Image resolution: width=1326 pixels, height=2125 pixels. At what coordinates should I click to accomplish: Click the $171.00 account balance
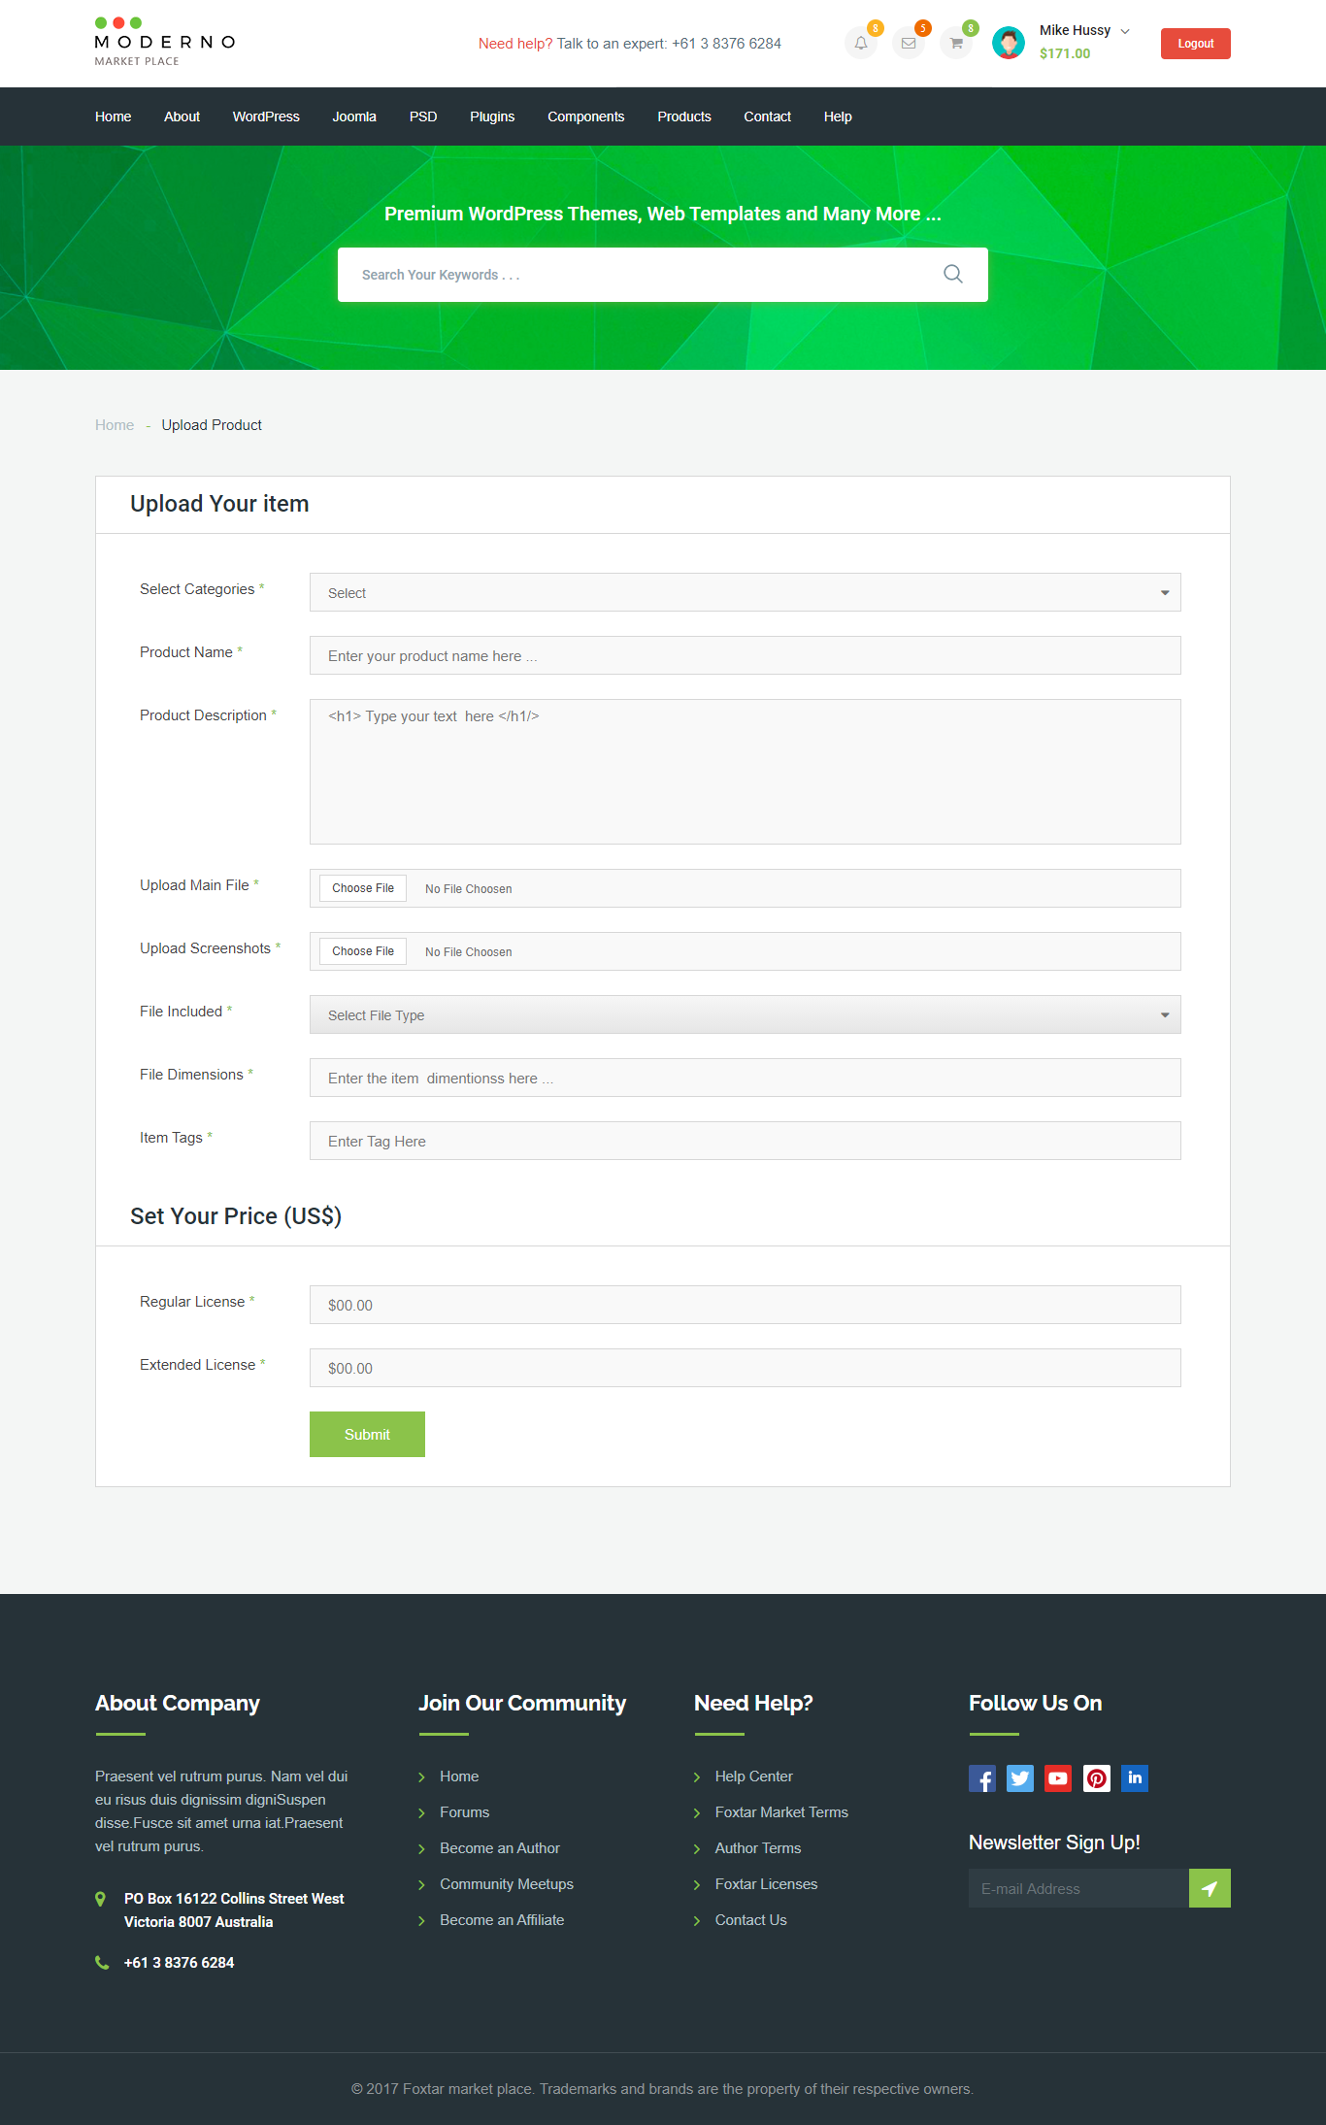pos(1065,54)
